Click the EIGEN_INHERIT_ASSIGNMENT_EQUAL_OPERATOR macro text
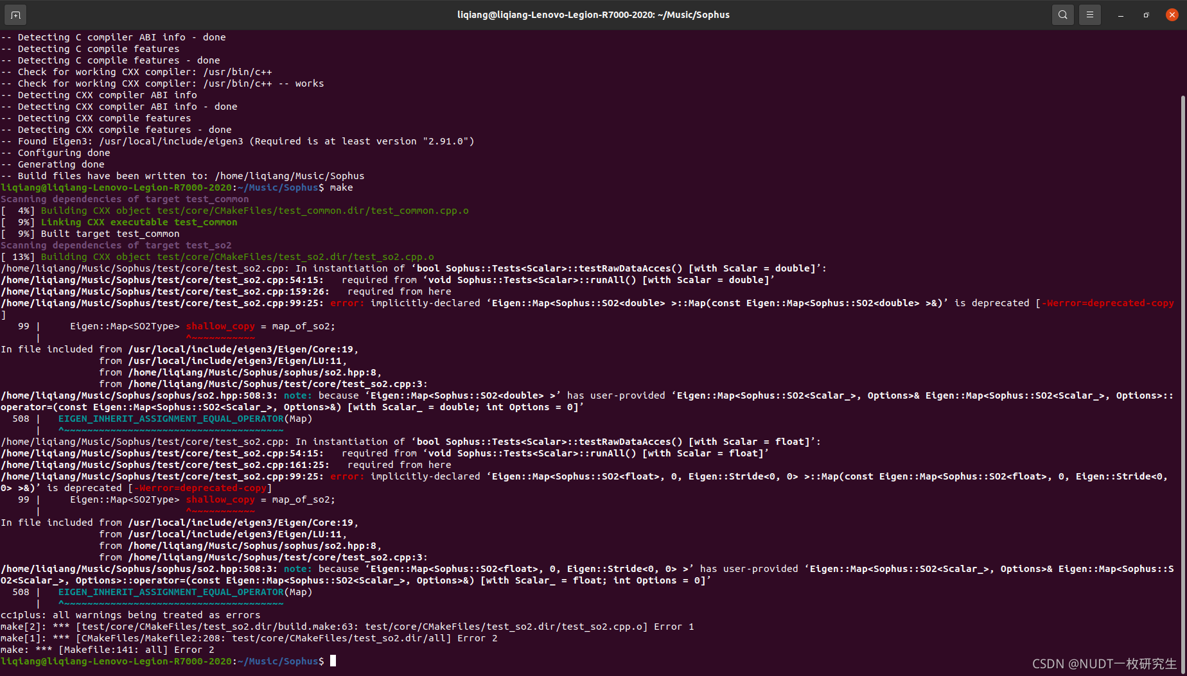1187x676 pixels. click(x=171, y=418)
